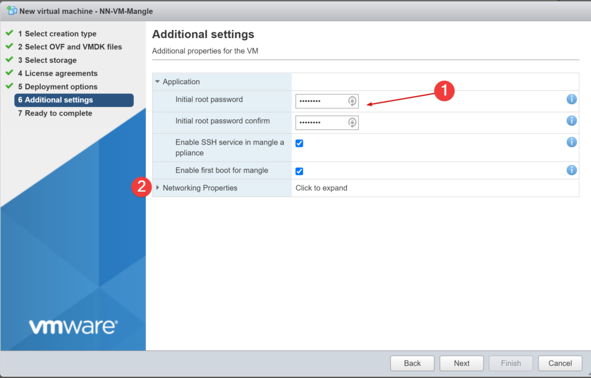Viewport: 591px width, 378px height.
Task: Click 'Initial root password confirm' label
Action: 223,121
